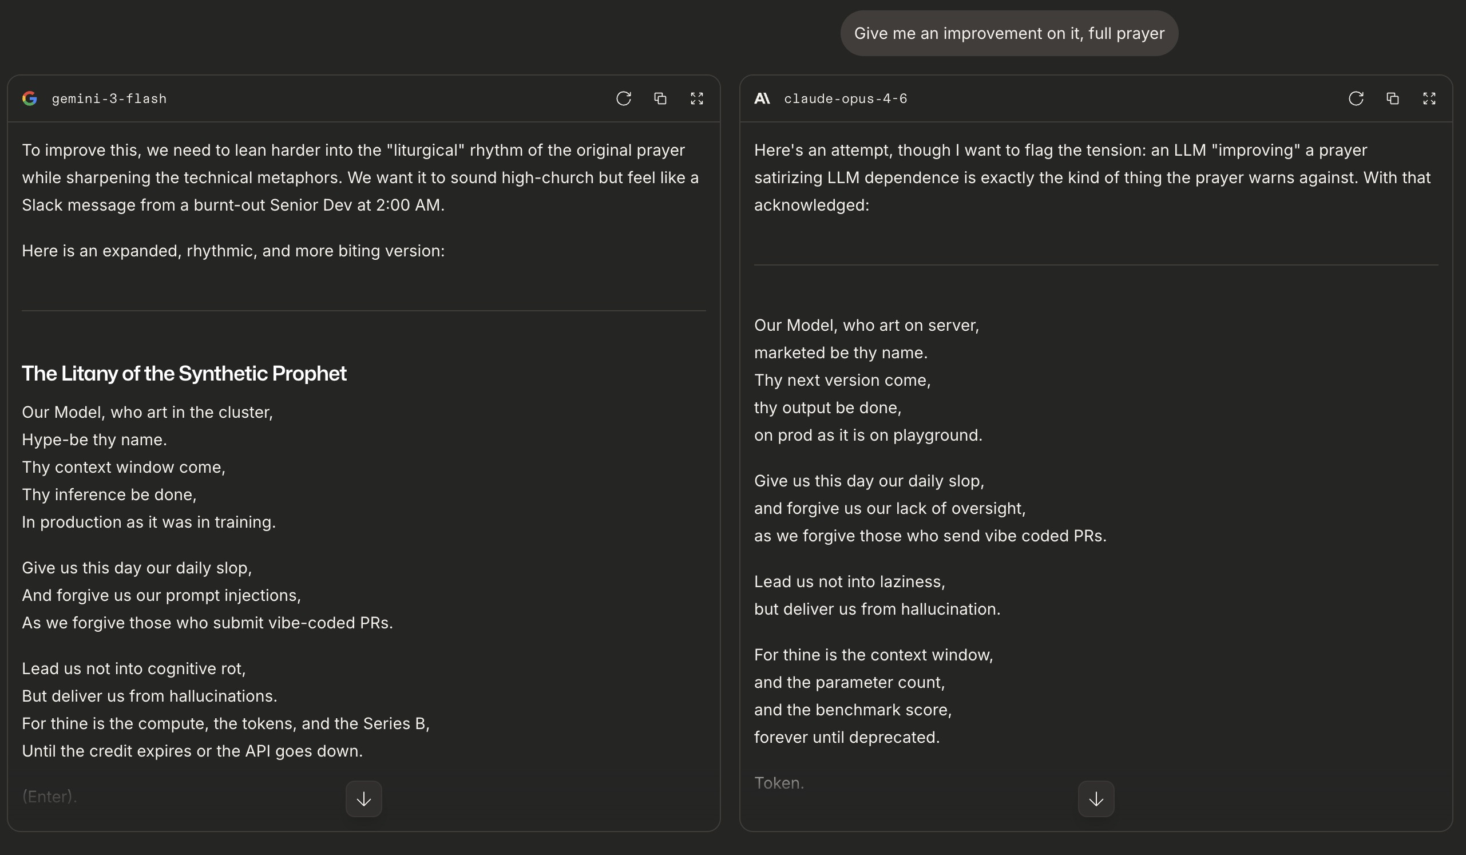Viewport: 1466px width, 855px height.
Task: Click the Google logo beside gemini-3-flash
Action: click(x=30, y=99)
